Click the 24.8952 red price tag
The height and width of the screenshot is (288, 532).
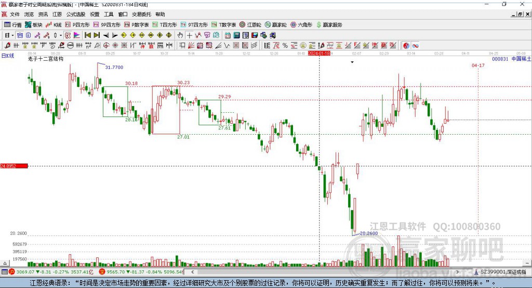(14, 166)
